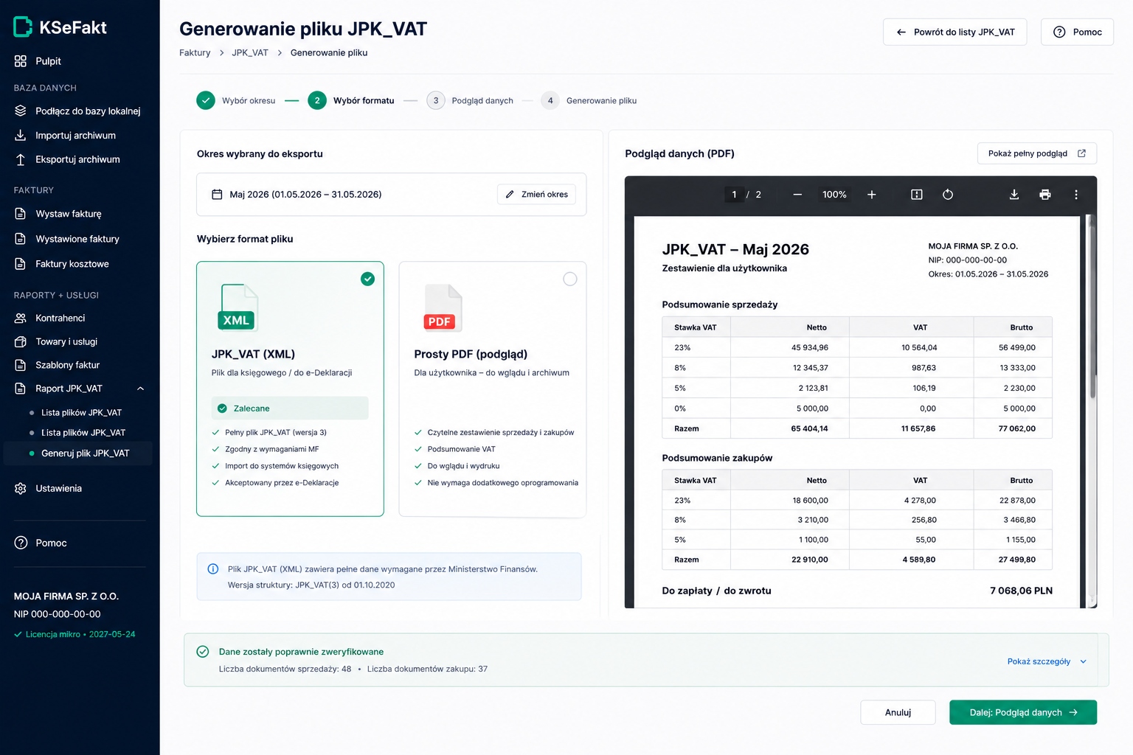Image resolution: width=1133 pixels, height=755 pixels.
Task: Click Powrót do listy JPK_VAT button
Action: (x=954, y=32)
